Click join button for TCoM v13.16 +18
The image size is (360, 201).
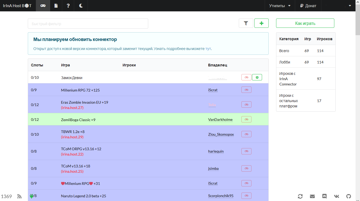tap(246, 168)
